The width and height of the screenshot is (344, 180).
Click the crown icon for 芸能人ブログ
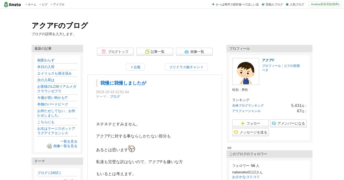point(263,4)
